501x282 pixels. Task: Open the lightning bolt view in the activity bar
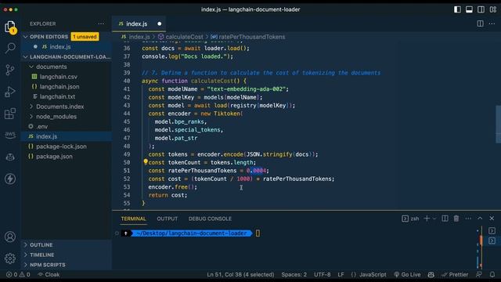point(10,179)
